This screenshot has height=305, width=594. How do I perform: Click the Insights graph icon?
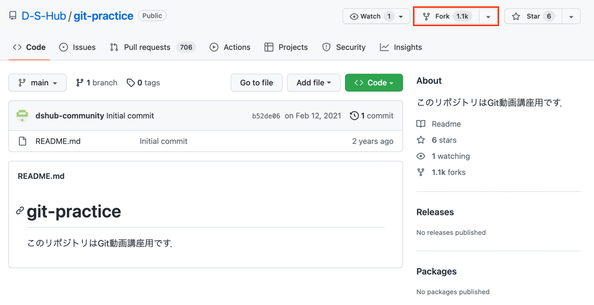384,47
